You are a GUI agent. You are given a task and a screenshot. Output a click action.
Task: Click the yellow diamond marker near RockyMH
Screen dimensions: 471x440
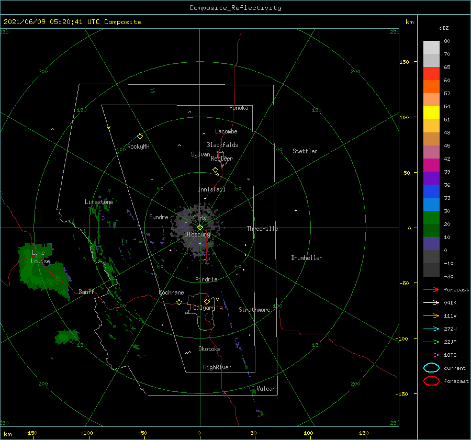click(140, 137)
